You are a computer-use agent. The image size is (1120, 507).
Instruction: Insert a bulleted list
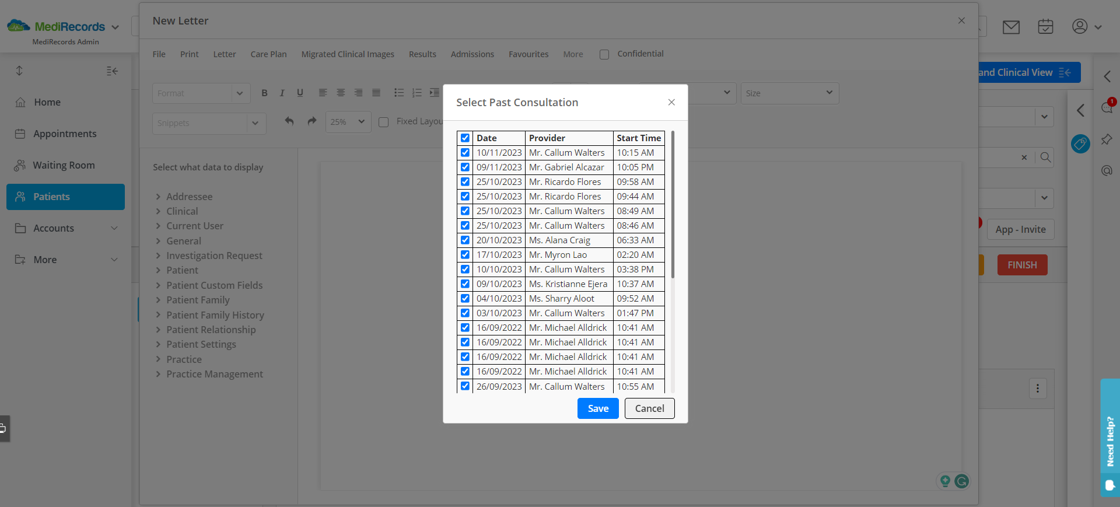399,93
